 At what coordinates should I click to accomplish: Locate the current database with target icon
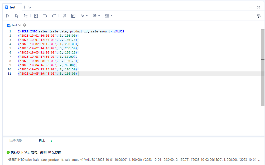[25, 25]
